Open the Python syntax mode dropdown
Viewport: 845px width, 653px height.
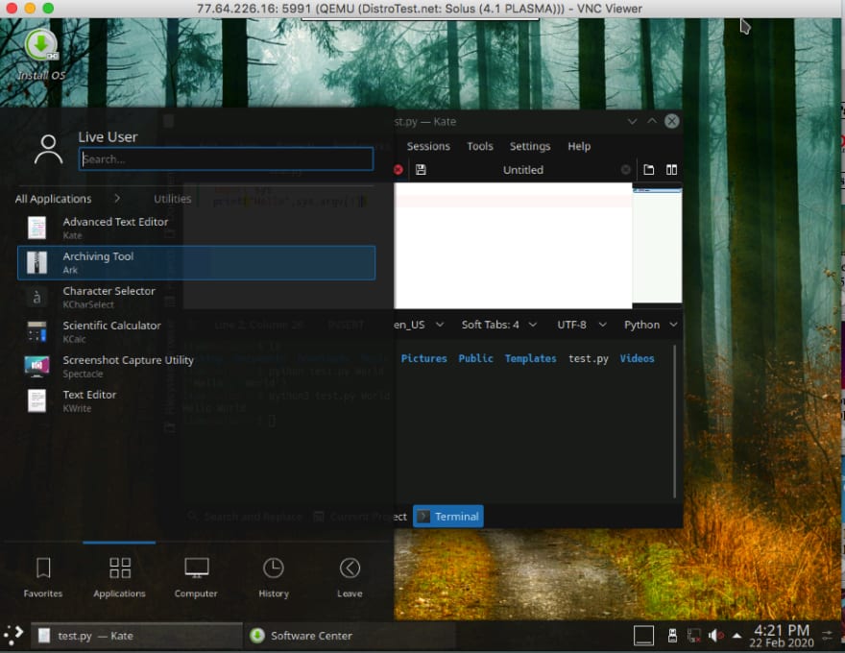650,325
